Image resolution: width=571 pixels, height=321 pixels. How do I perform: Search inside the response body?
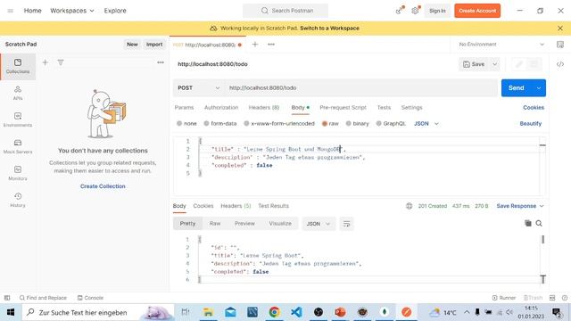[x=539, y=224]
